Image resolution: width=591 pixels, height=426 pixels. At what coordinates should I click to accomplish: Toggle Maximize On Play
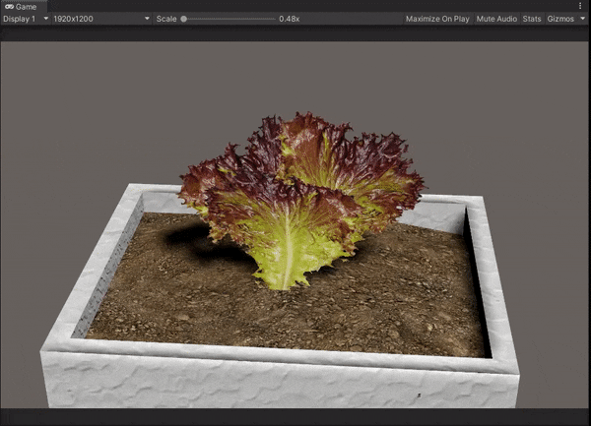pyautogui.click(x=437, y=19)
